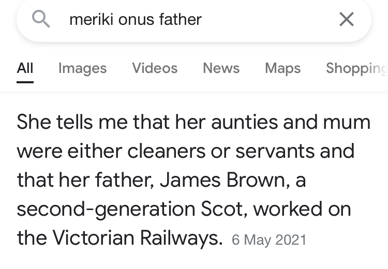Clear the search query with the X
The height and width of the screenshot is (269, 388).
[x=346, y=20]
